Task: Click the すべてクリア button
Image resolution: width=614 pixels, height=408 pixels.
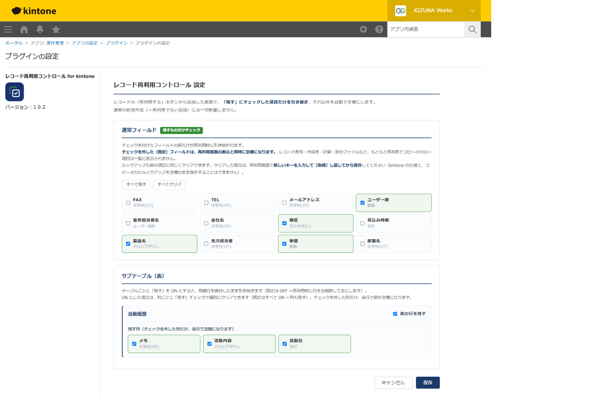Action: point(169,184)
